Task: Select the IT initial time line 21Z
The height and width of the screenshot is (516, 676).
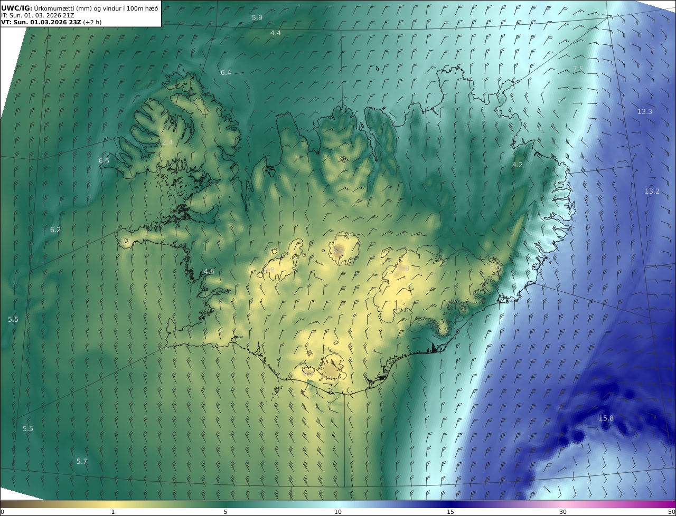Action: tap(37, 15)
